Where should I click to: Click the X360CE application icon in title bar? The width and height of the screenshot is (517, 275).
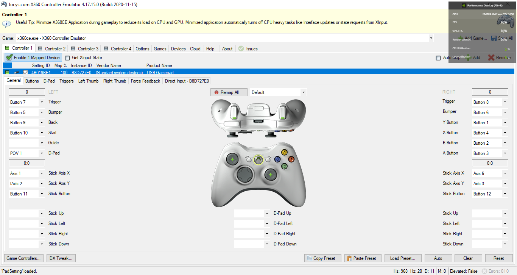tap(3, 4)
